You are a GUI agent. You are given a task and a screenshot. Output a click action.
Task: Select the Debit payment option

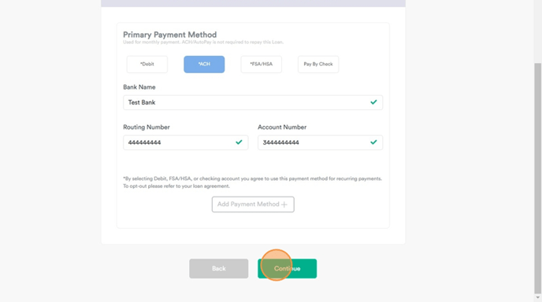(147, 64)
